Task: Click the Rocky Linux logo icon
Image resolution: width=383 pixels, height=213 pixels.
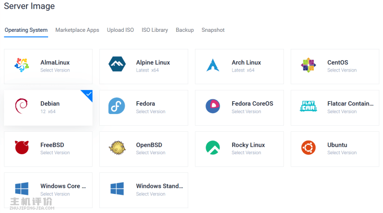Action: (213, 147)
